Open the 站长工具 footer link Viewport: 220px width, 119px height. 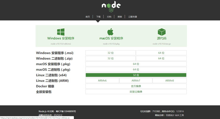coord(179,115)
